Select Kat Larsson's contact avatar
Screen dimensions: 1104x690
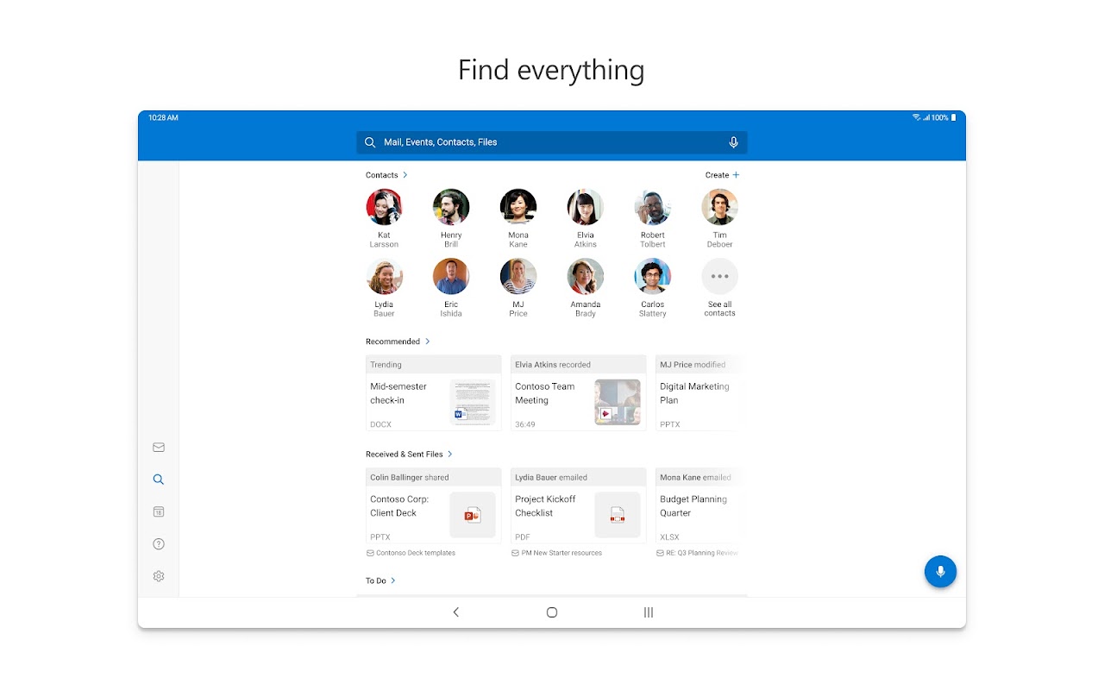point(384,208)
